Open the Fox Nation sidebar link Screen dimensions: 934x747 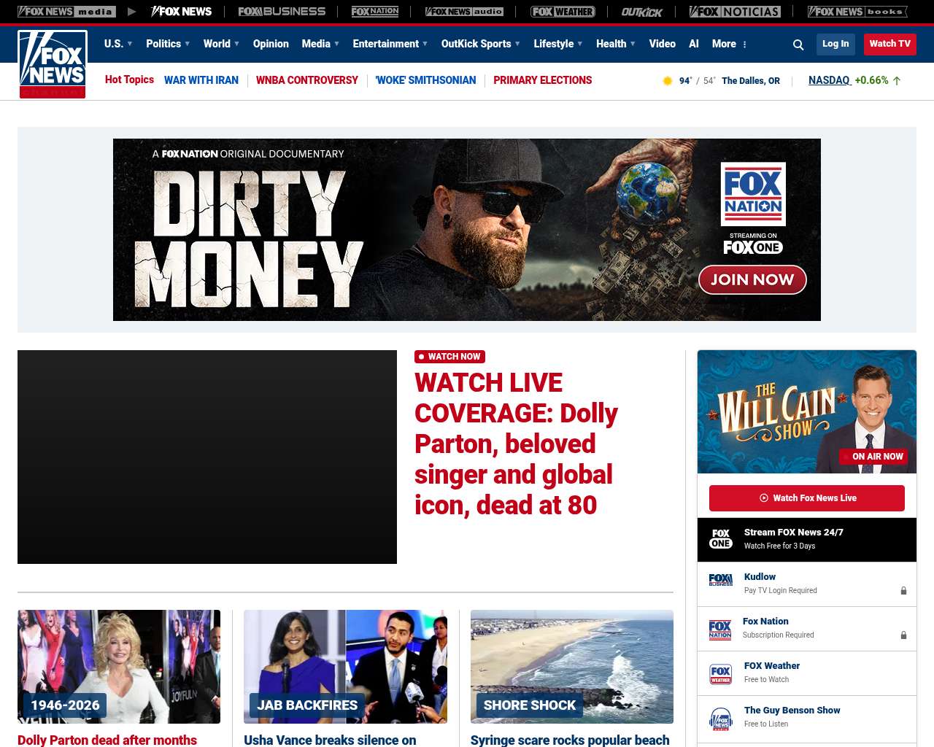coord(765,622)
